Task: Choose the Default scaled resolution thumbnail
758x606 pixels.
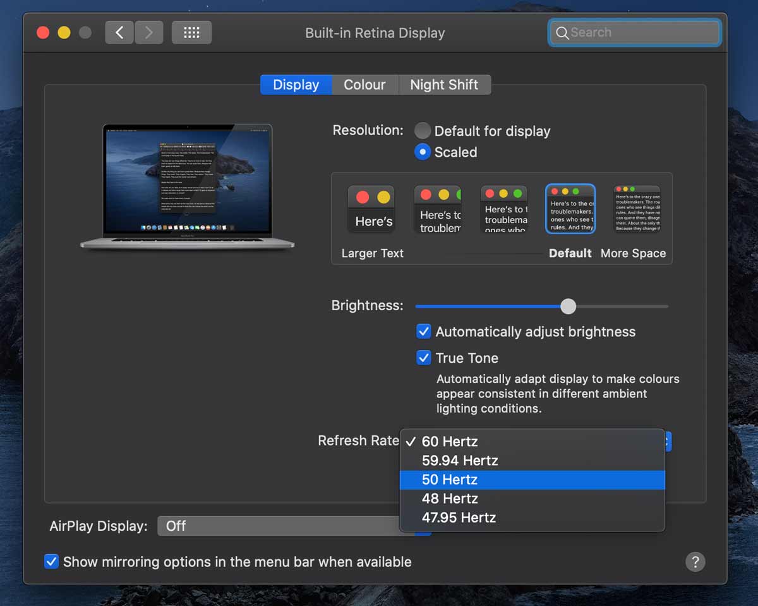Action: pos(570,209)
